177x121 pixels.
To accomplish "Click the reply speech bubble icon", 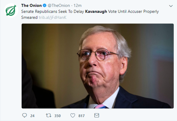I will pyautogui.click(x=25, y=115).
